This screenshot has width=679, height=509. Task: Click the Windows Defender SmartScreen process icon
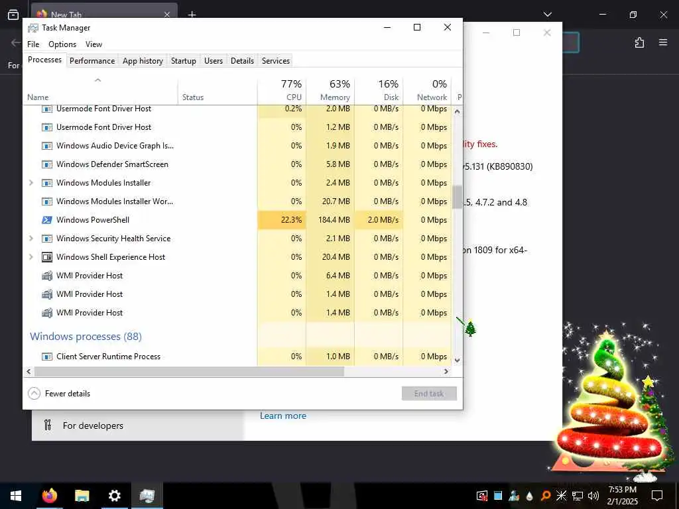point(47,164)
